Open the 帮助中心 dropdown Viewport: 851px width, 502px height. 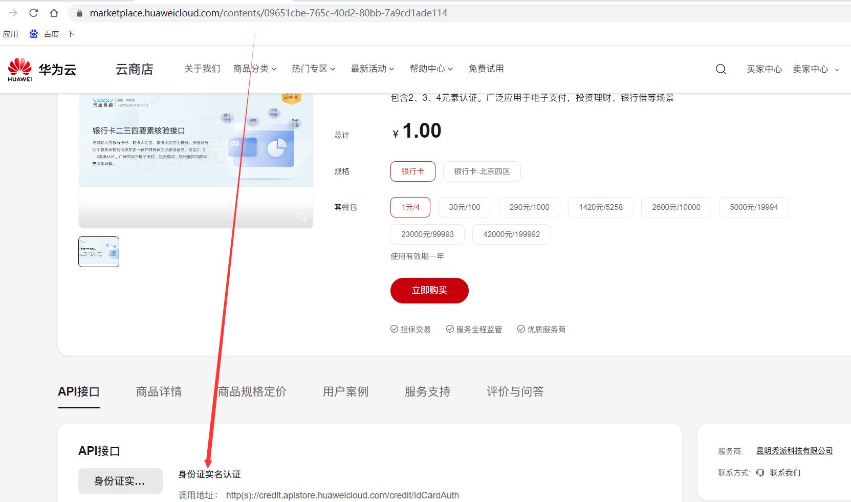click(430, 69)
